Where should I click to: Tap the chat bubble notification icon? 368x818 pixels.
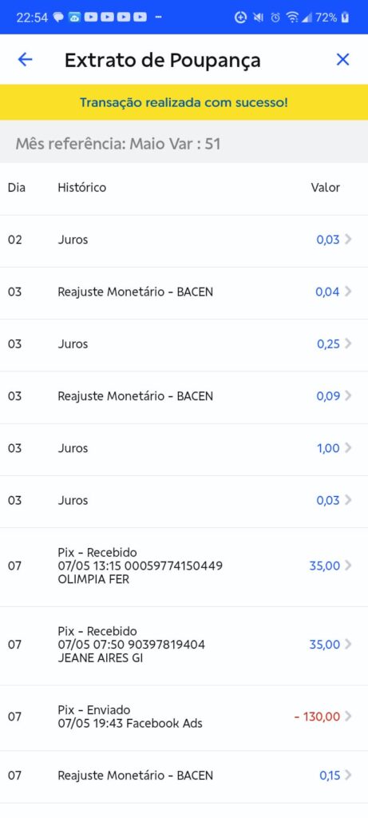pos(58,18)
